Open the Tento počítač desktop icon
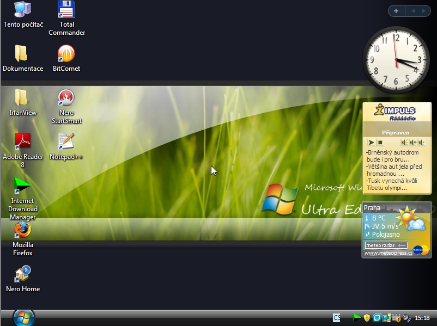This screenshot has width=437, height=326. tap(23, 15)
